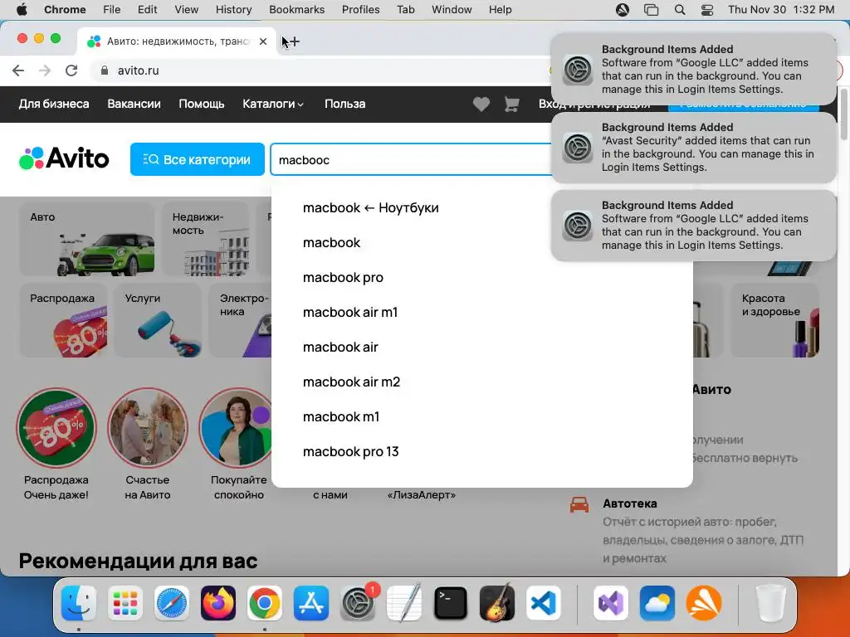Open story Счастье на Авито
Viewport: 850px width, 637px height.
(x=148, y=445)
